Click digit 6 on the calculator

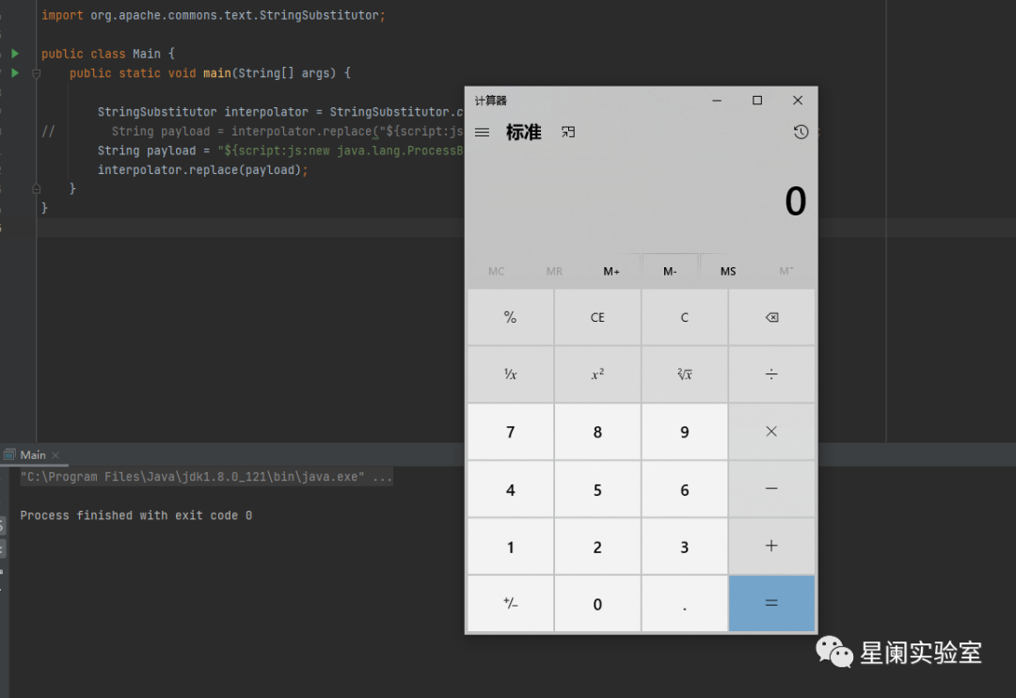[x=684, y=488]
